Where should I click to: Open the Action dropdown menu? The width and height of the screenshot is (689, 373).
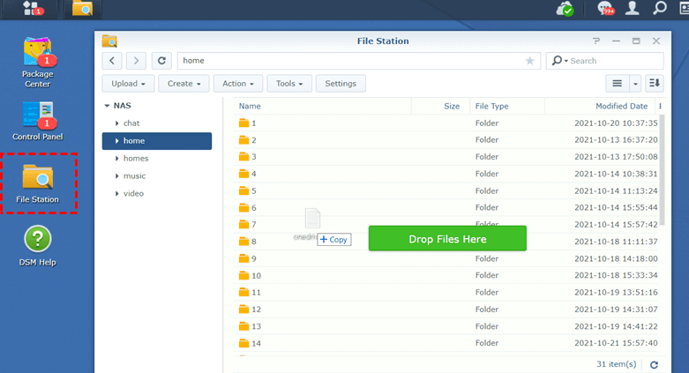coord(238,84)
